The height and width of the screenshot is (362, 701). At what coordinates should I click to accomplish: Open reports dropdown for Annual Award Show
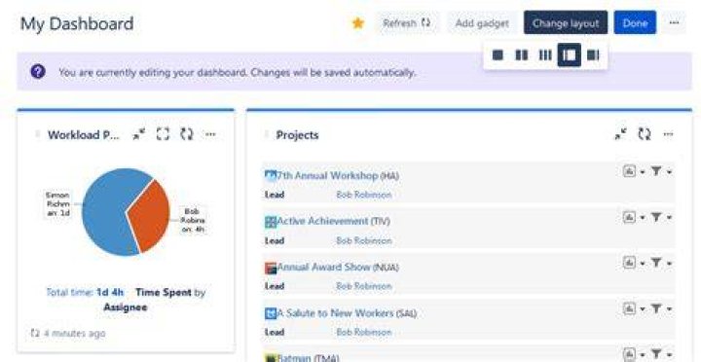[x=634, y=263]
